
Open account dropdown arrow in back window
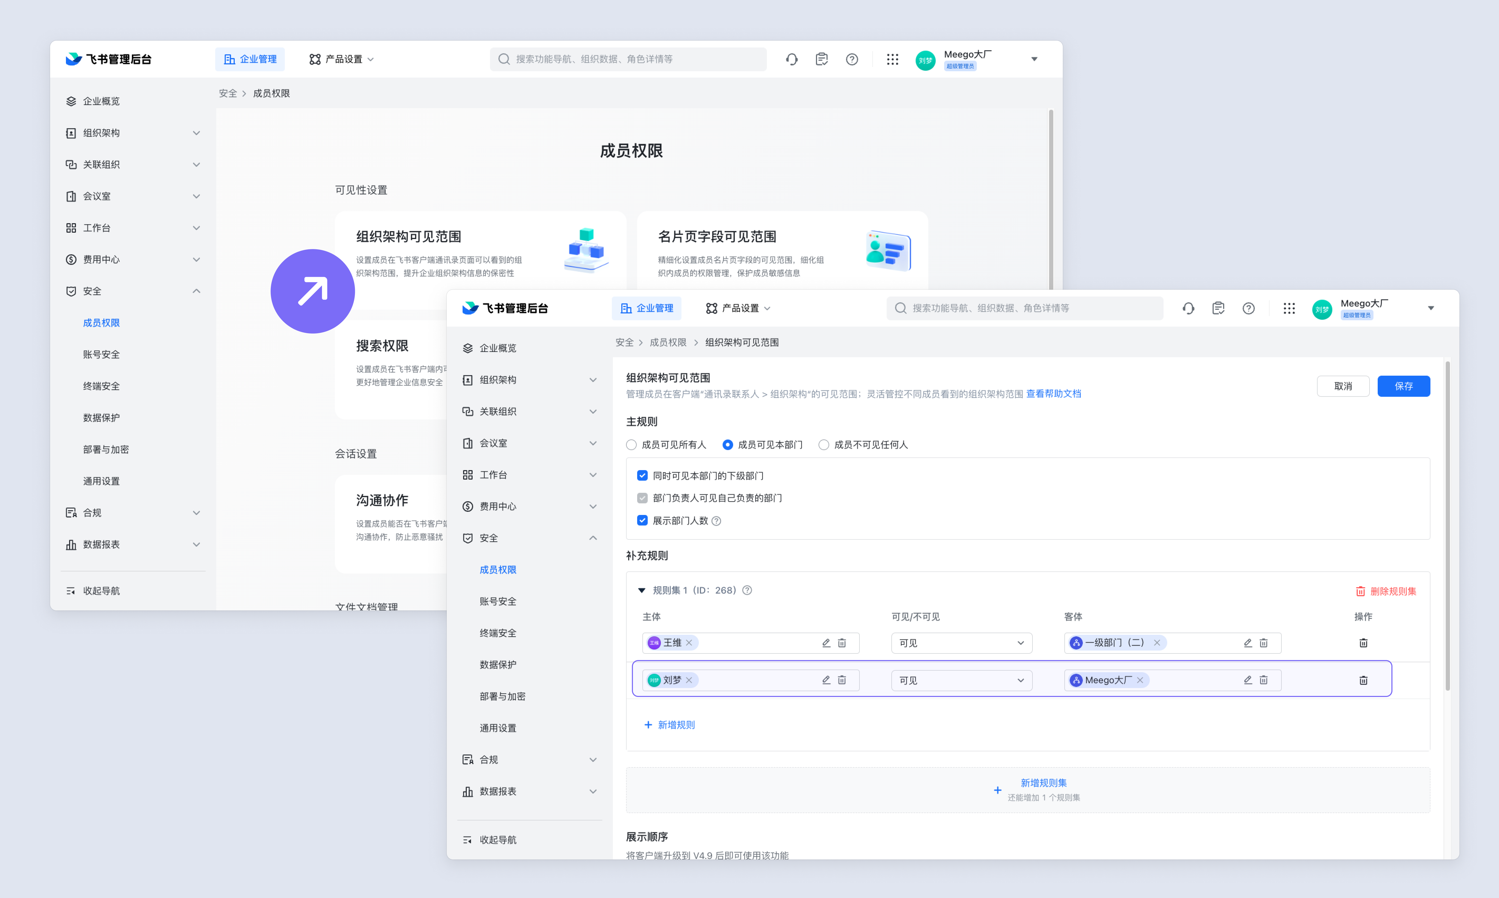pos(1034,59)
